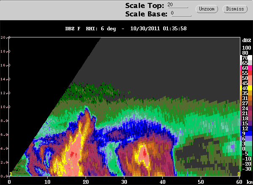The height and width of the screenshot is (185, 253).
Task: Click the '65' legend label
Action: tap(245, 63)
